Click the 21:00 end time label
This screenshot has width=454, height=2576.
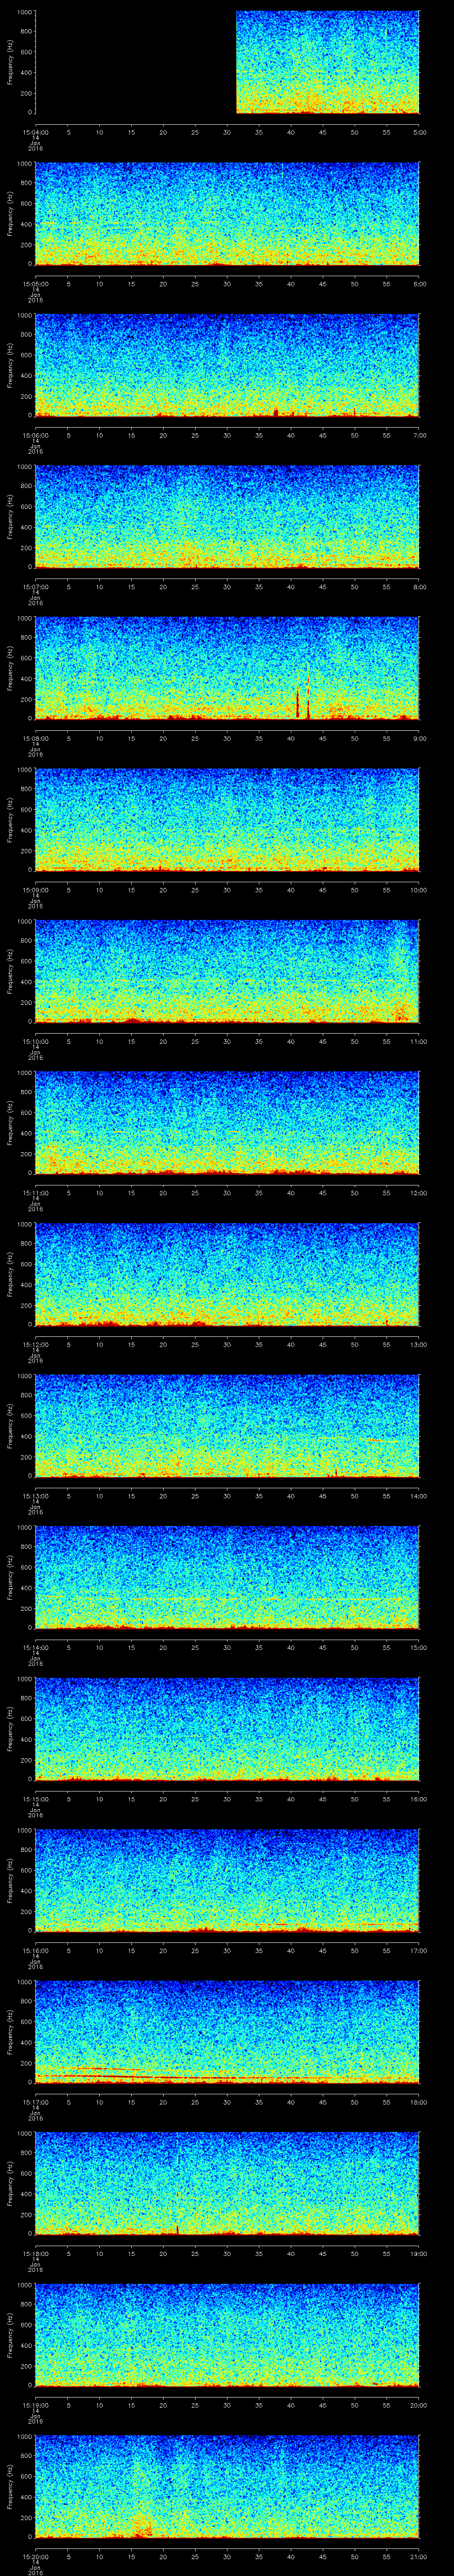pyautogui.click(x=419, y=2556)
